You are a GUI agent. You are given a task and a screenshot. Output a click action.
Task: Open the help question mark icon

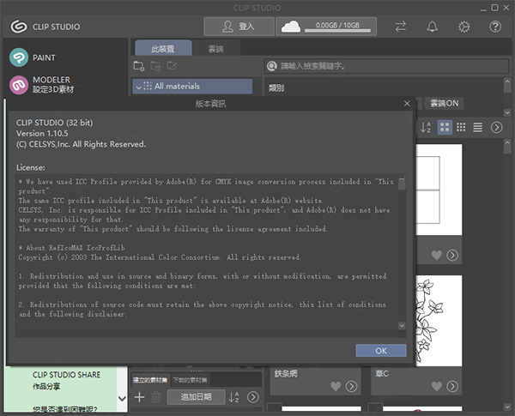[x=495, y=27]
